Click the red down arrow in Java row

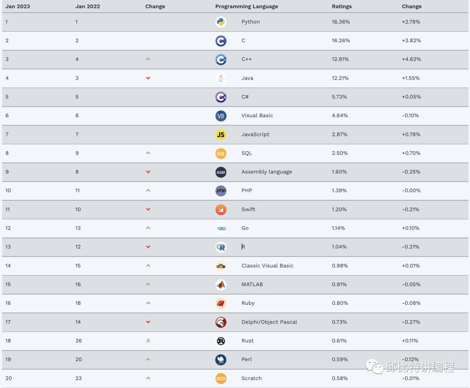(148, 78)
